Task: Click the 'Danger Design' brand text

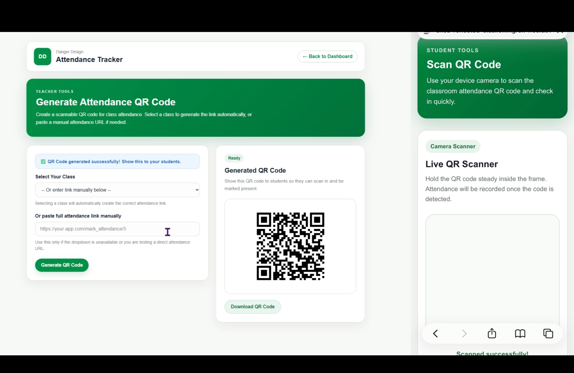Action: click(x=70, y=52)
